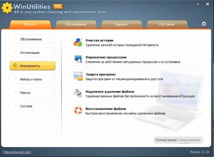Select the Файлы и папки category
Viewport: 214px width, 157px height.
32,79
